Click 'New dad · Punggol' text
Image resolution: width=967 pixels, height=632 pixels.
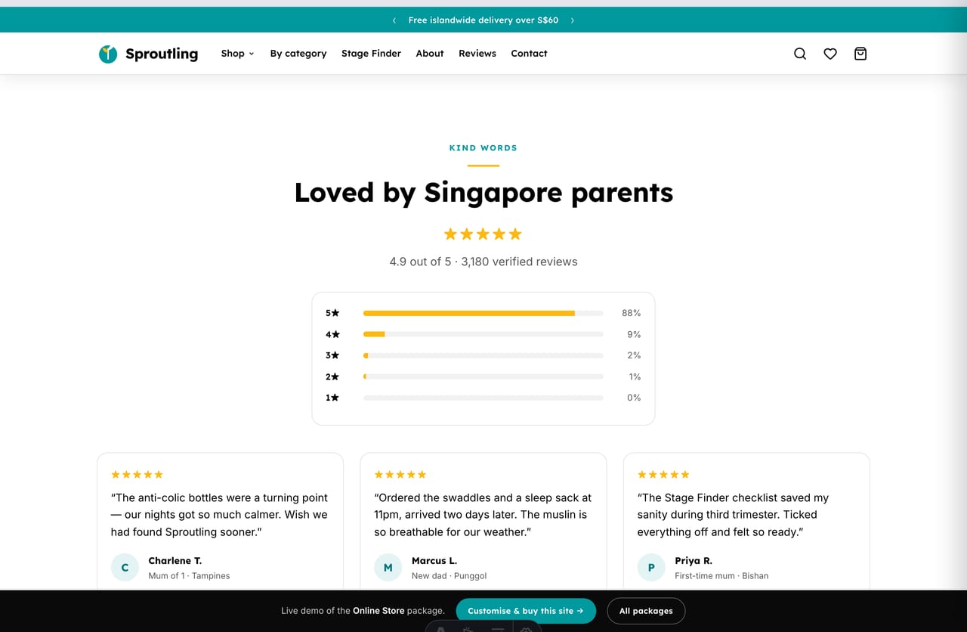449,576
